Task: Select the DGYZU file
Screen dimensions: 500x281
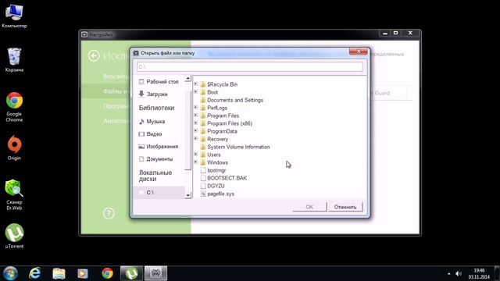Action: 212,186
